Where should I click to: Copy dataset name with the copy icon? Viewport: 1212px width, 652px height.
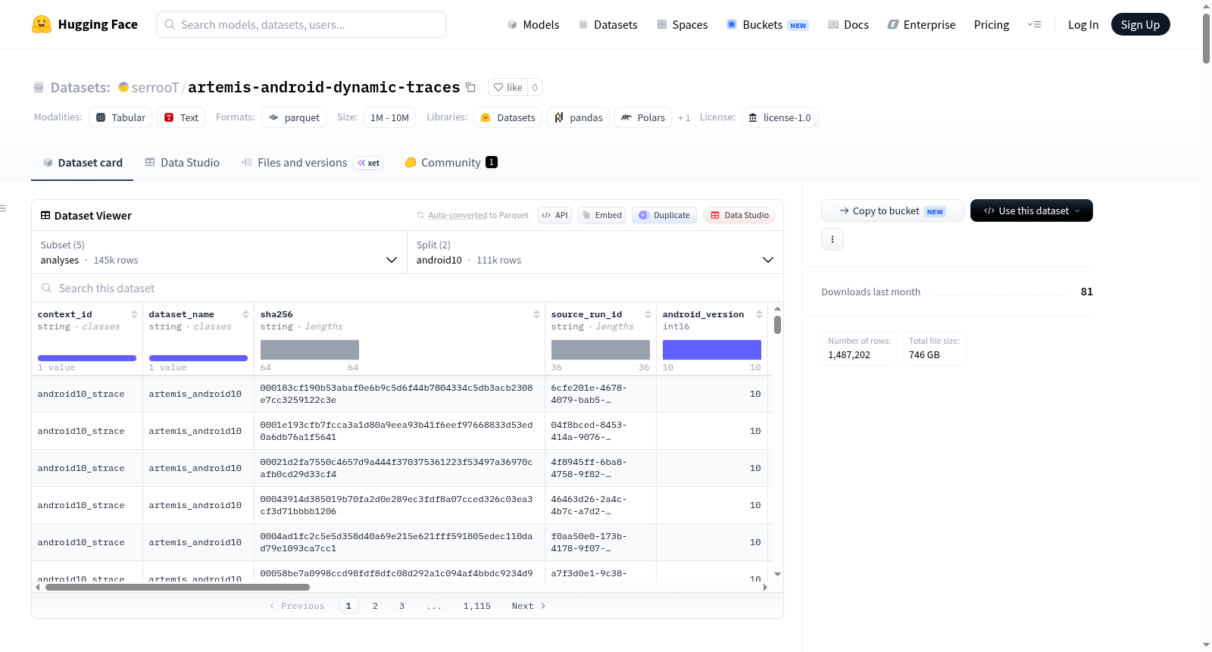tap(470, 87)
